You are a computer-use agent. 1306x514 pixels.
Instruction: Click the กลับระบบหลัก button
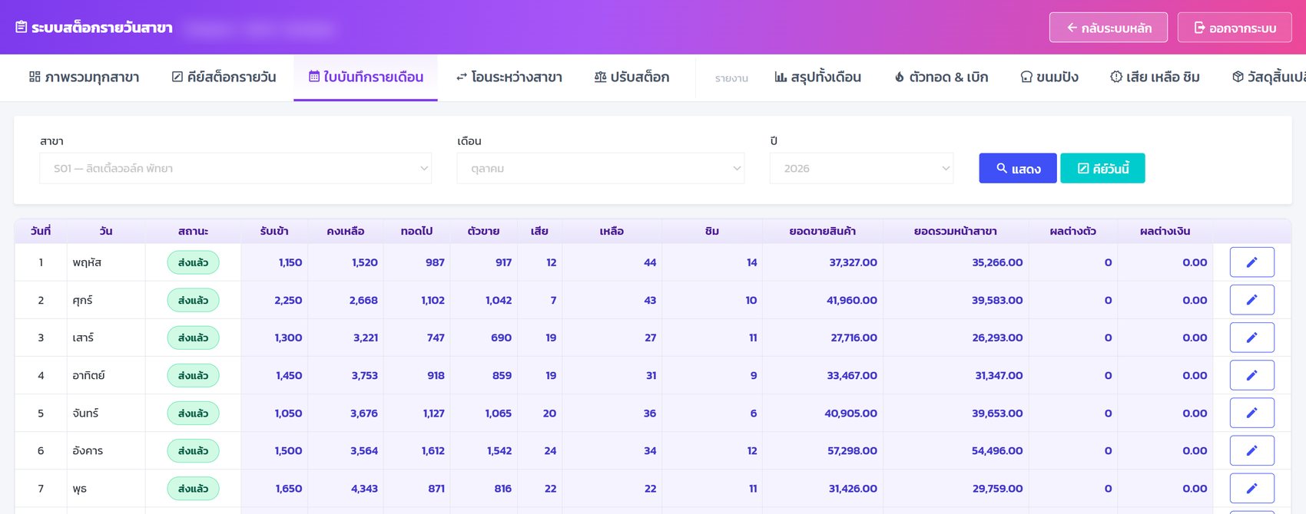pos(1109,28)
